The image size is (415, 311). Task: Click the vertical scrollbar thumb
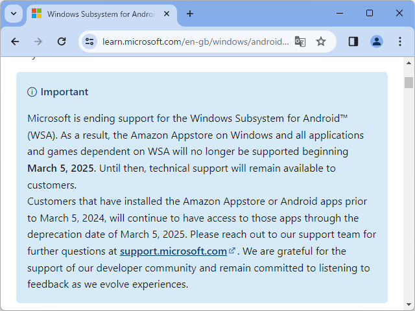coord(409,82)
